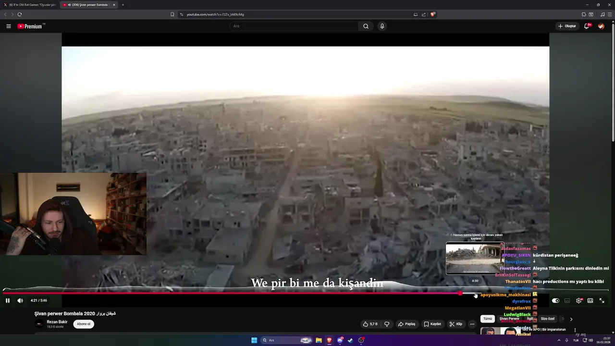Switch to the theater mode view

click(590, 300)
